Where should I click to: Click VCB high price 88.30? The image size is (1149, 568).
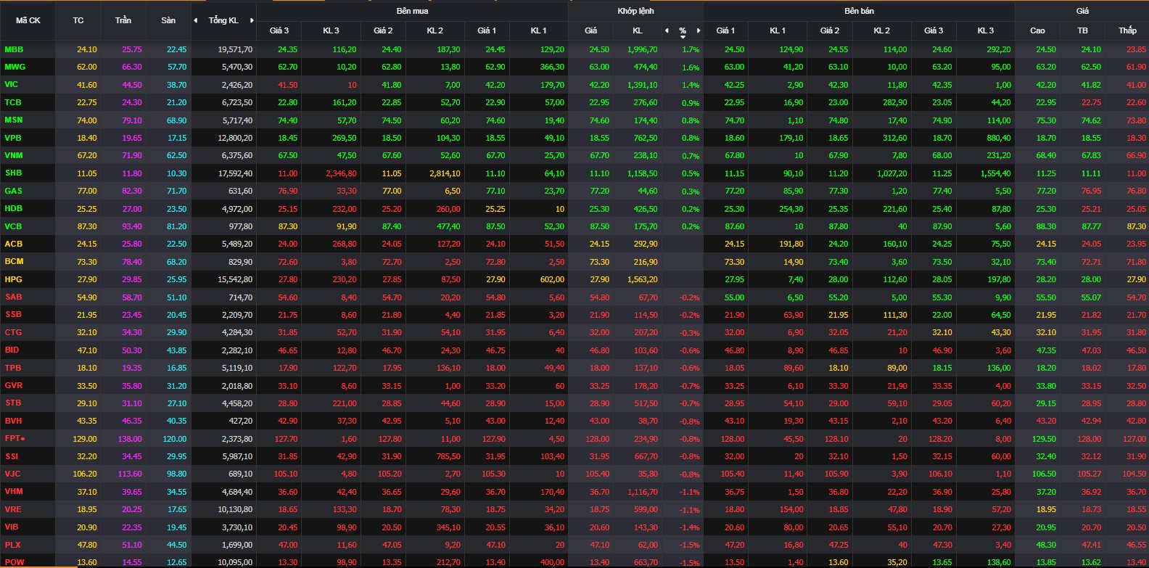pyautogui.click(x=1046, y=226)
